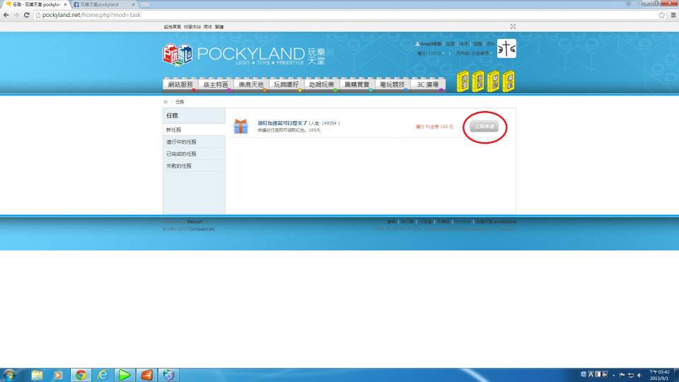Viewport: 679px width, 382px height.
Task: Click the Pockyland logo icon
Action: tap(177, 55)
